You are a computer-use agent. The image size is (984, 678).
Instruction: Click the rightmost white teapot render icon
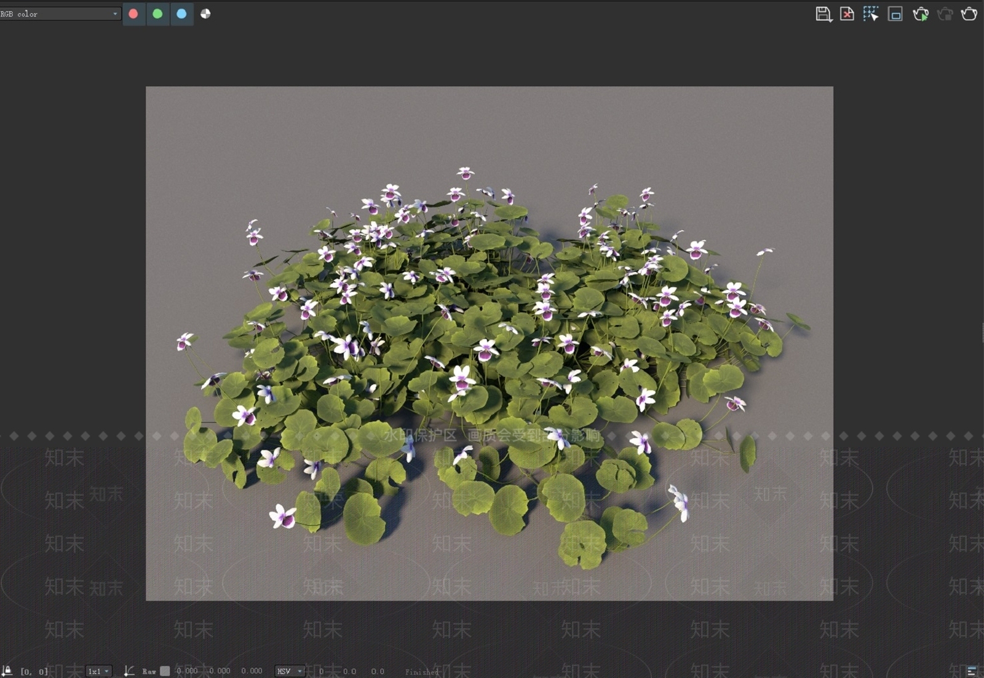(967, 14)
